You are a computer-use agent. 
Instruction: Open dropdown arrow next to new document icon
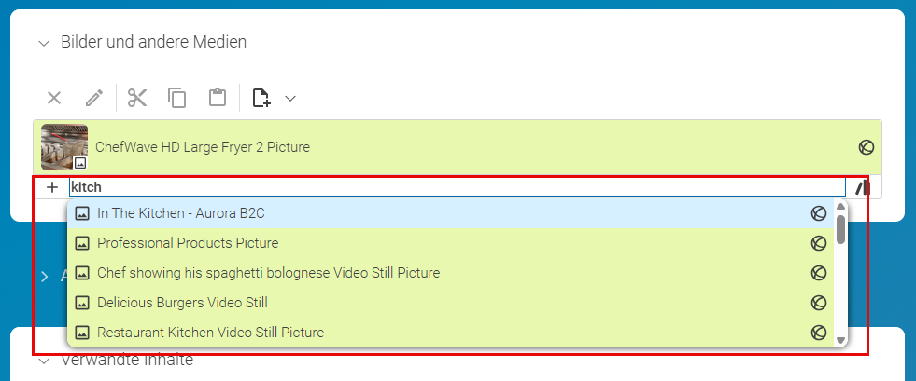coord(290,98)
